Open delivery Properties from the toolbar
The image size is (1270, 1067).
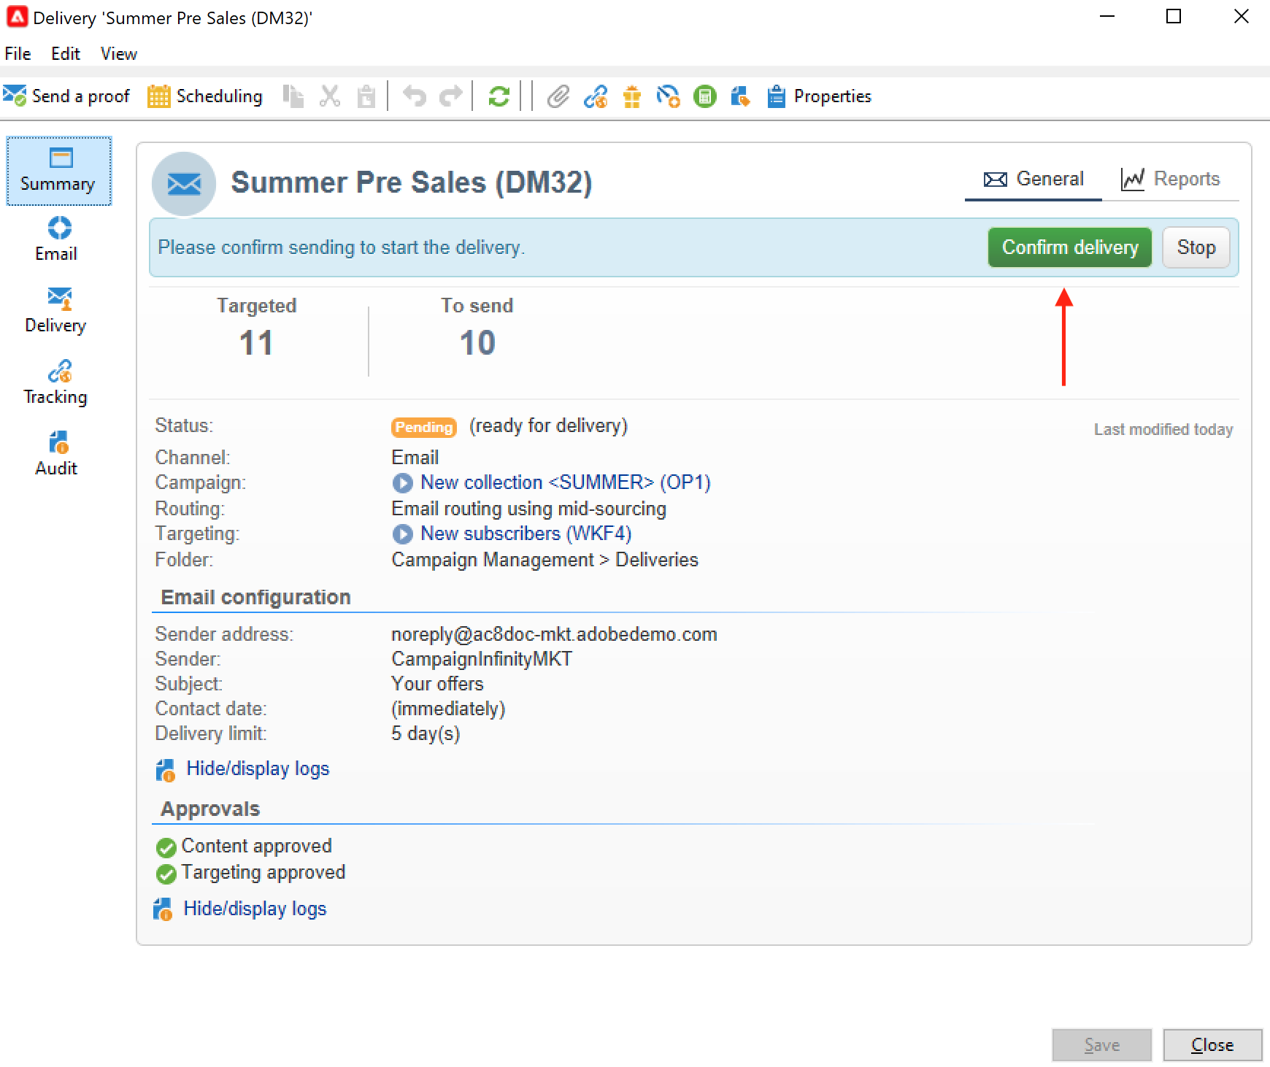point(819,96)
